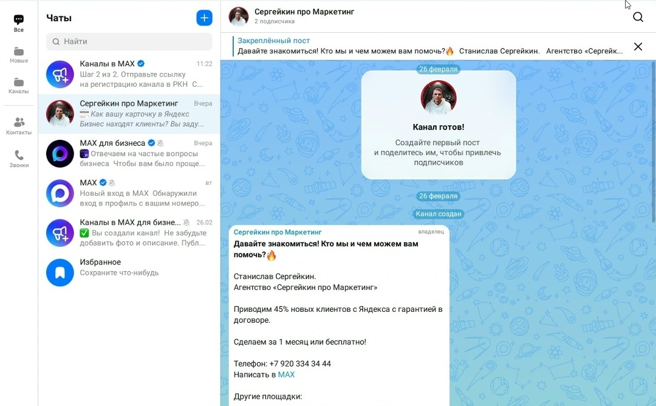
Task: Click the channel avatar in the header
Action: (239, 16)
